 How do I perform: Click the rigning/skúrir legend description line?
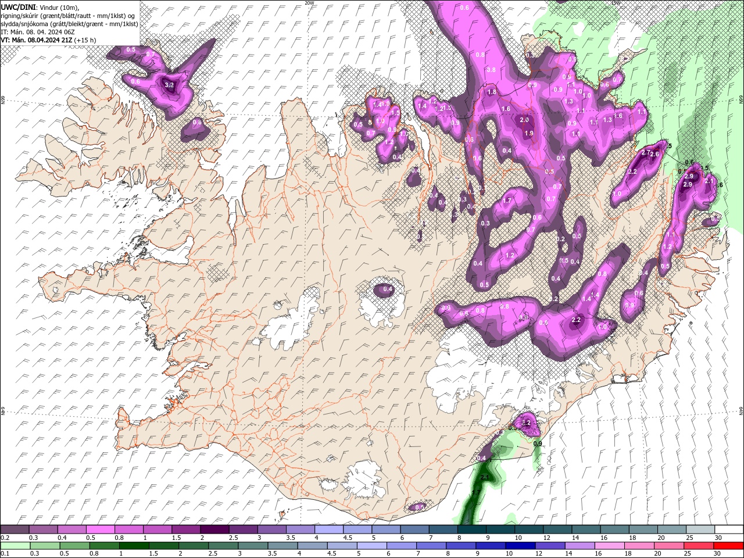point(68,15)
